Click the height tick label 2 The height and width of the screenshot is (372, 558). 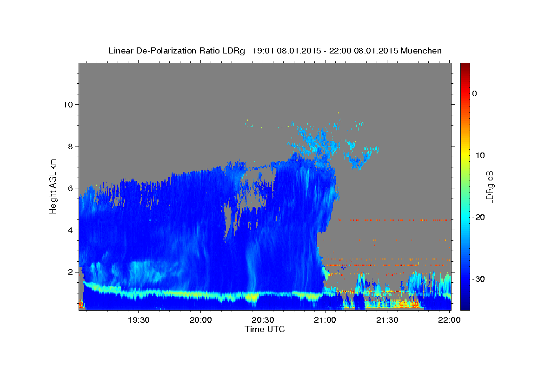point(70,272)
